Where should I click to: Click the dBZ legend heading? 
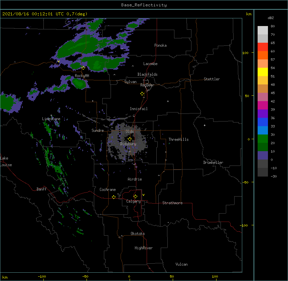(271, 18)
